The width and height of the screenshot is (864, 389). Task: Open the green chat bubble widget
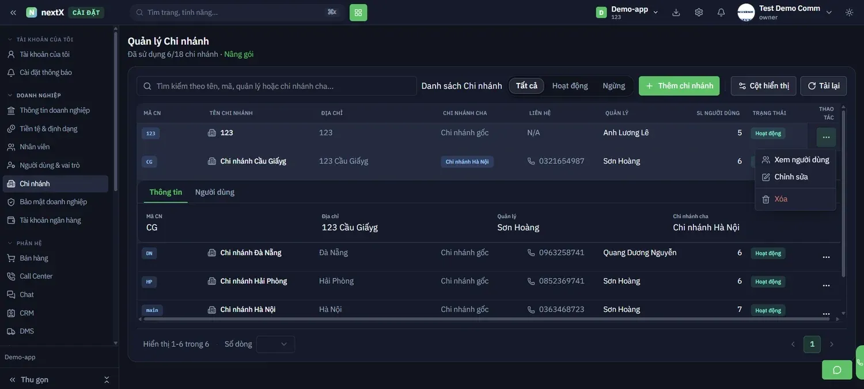[x=837, y=369]
